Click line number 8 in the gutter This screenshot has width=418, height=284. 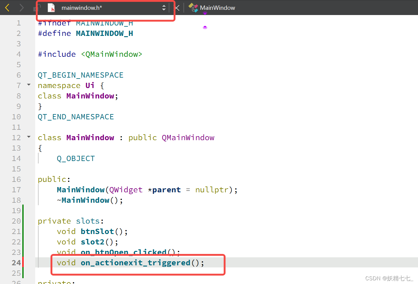click(19, 96)
